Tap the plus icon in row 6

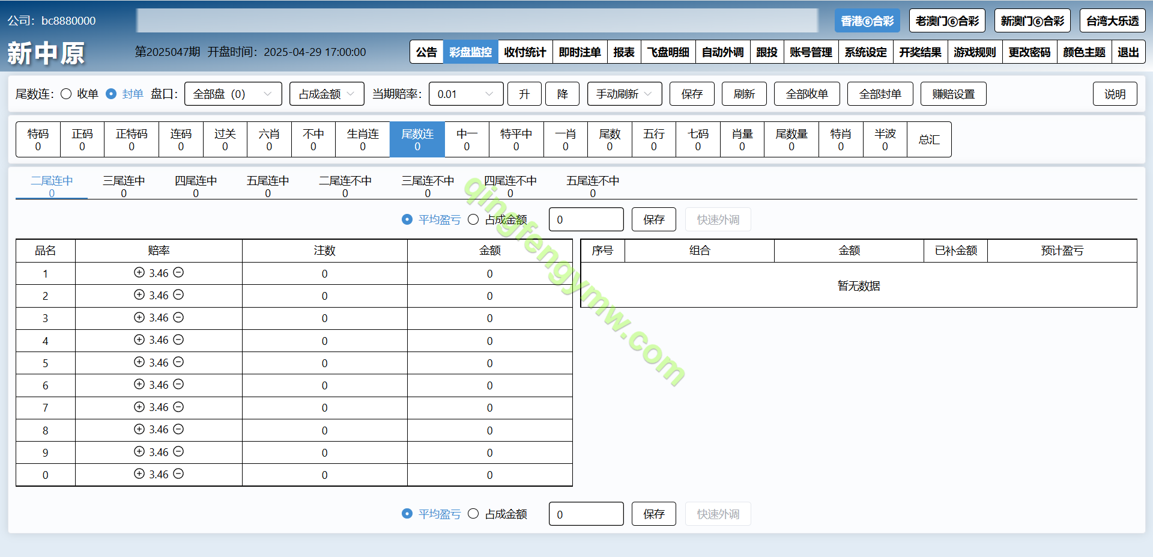pos(139,384)
